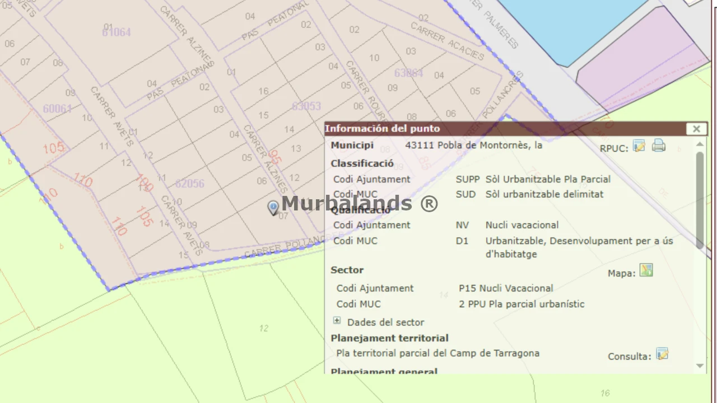Grab the popup vertical scrollbar thumb

700,200
